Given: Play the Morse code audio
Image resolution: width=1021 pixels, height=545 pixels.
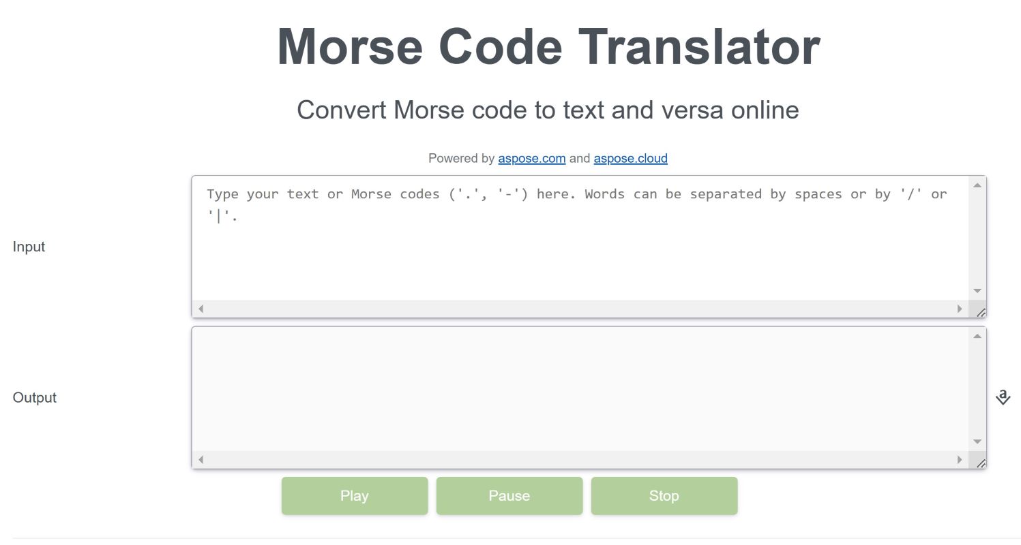Looking at the screenshot, I should [x=354, y=496].
